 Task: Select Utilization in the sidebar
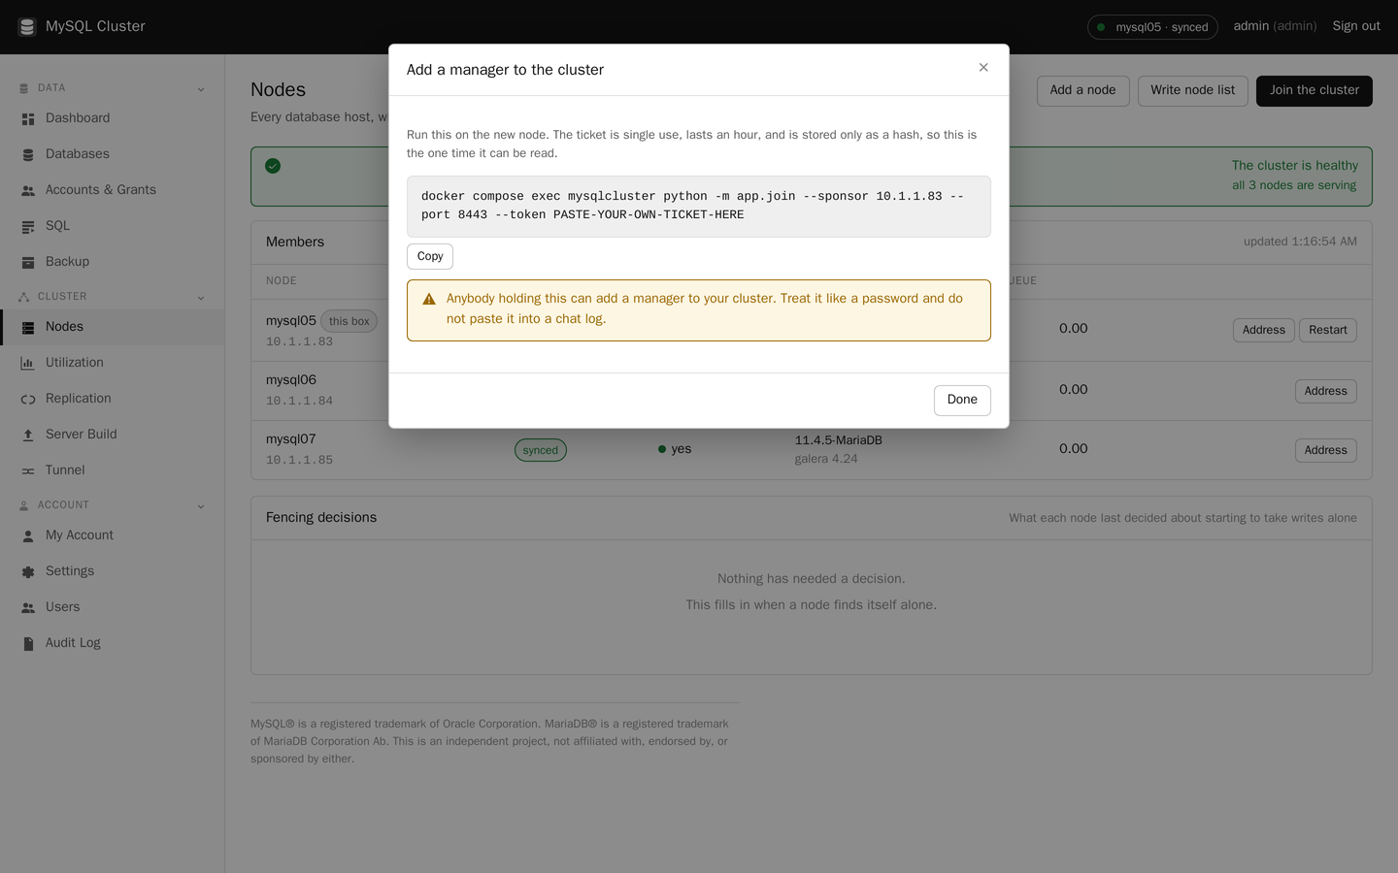(113, 363)
